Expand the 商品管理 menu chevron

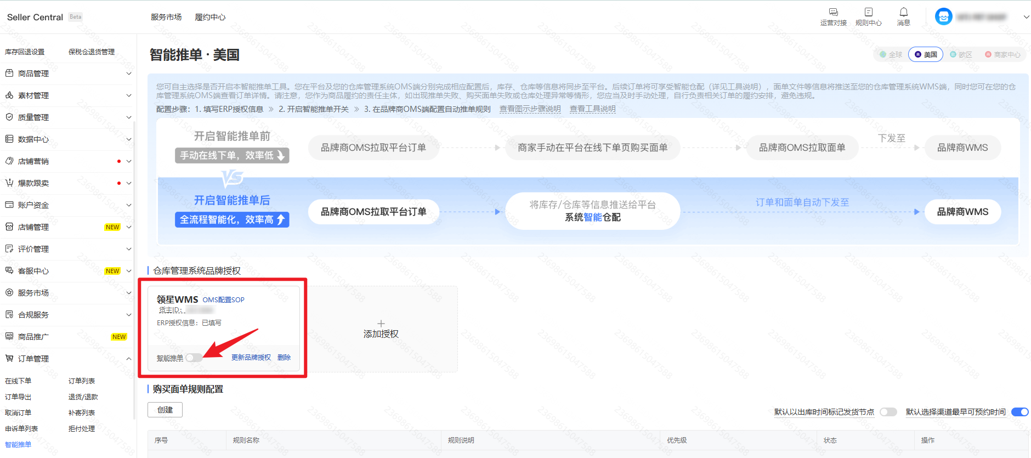tap(129, 73)
